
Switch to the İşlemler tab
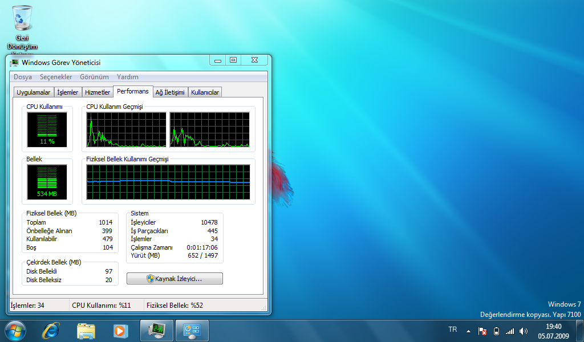coord(68,92)
